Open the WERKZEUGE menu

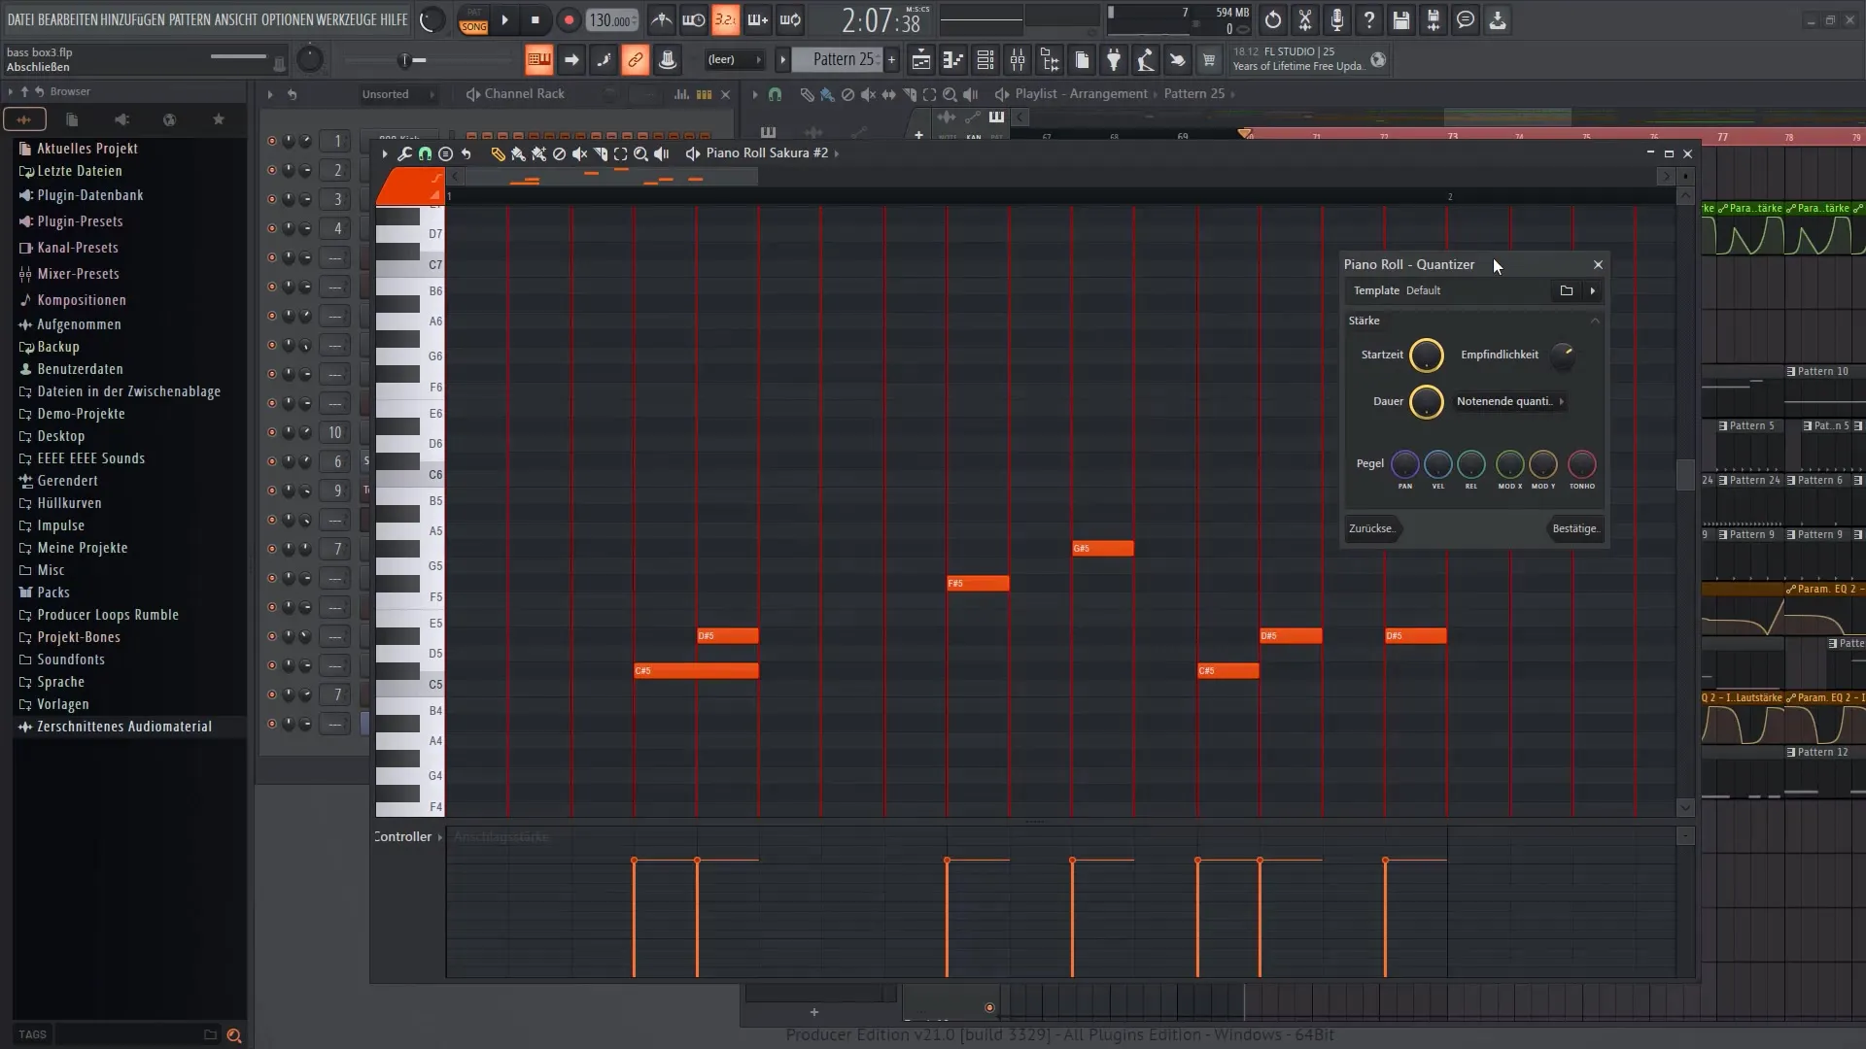[345, 19]
